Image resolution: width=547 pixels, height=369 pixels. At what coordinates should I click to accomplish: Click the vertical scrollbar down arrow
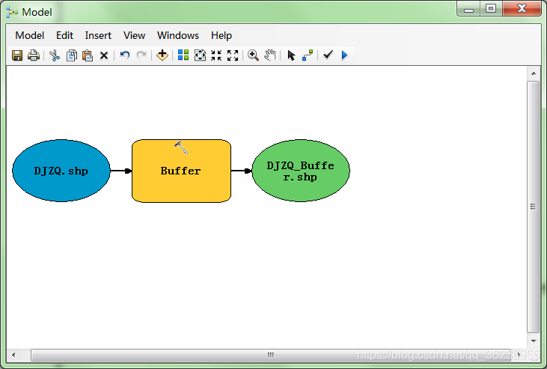(534, 341)
